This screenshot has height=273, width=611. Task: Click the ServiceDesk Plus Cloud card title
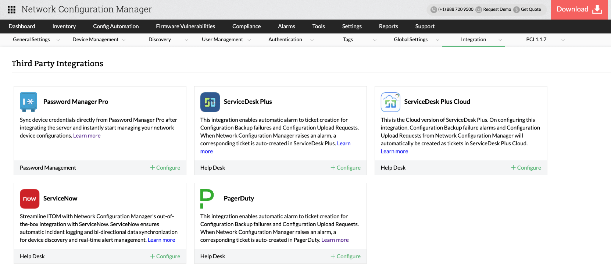point(437,102)
